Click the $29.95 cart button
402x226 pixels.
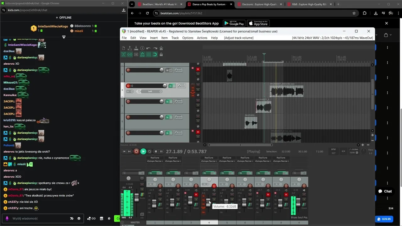click(x=384, y=219)
